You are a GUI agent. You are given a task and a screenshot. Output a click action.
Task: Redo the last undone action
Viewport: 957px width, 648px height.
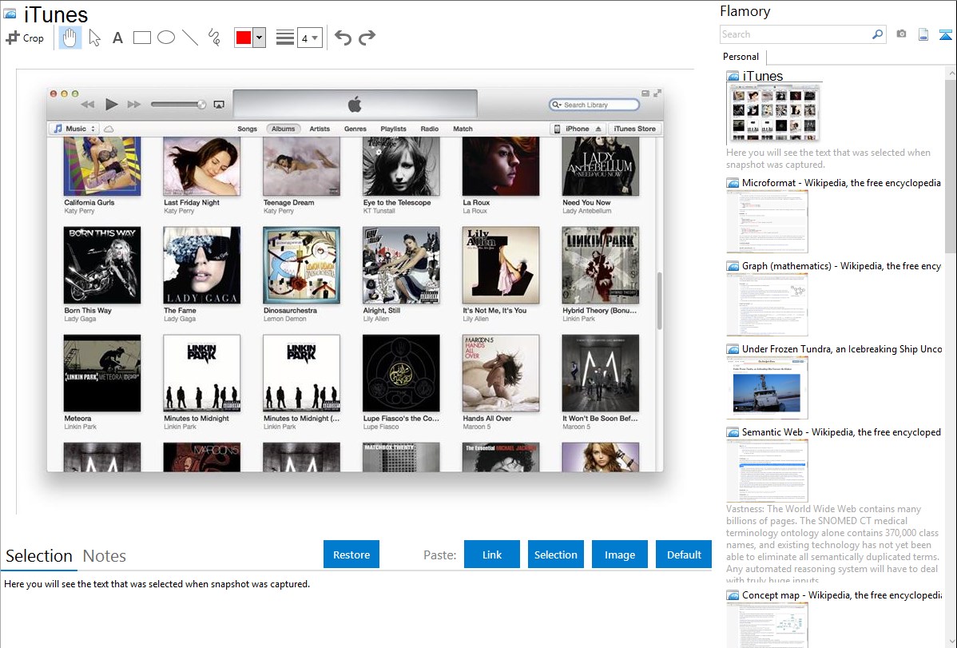[367, 38]
